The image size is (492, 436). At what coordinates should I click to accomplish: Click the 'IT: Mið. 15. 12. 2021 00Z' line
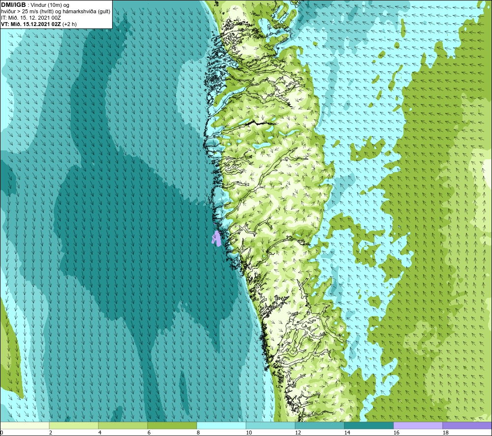coord(31,18)
